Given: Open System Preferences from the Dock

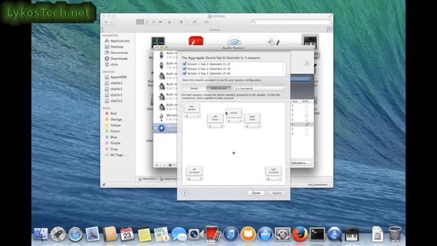Looking at the screenshot, I should click(282, 234).
